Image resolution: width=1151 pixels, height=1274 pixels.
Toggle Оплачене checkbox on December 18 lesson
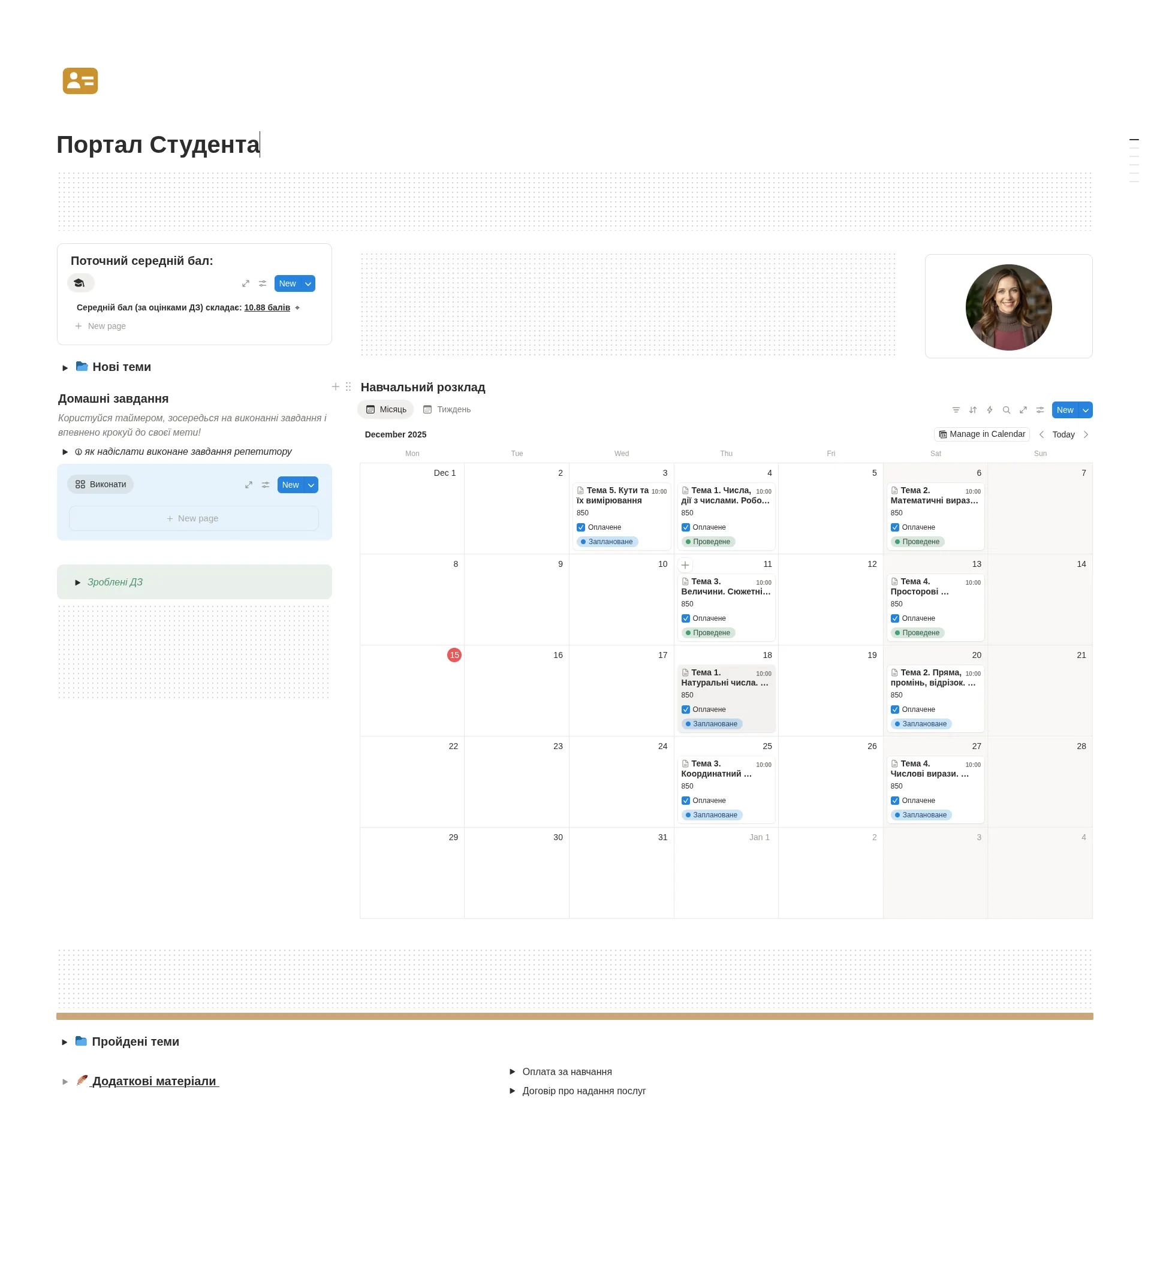685,709
